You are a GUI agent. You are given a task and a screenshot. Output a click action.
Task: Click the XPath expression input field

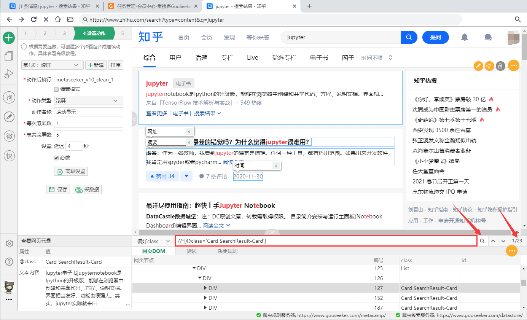pyautogui.click(x=326, y=241)
